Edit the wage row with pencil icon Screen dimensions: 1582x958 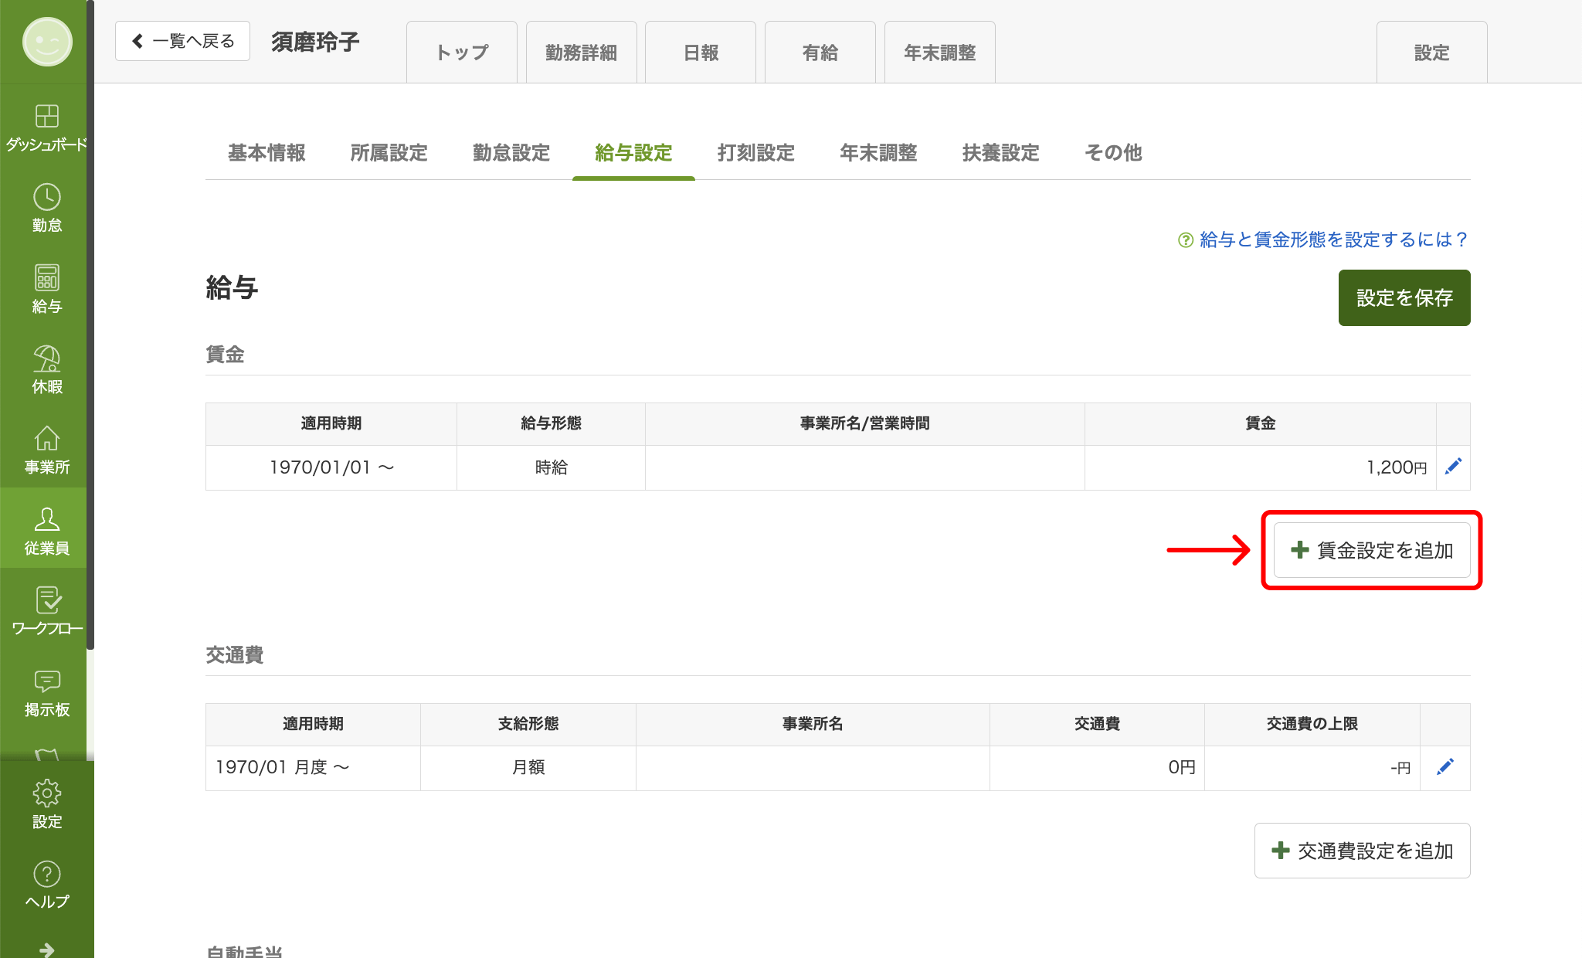(1453, 466)
